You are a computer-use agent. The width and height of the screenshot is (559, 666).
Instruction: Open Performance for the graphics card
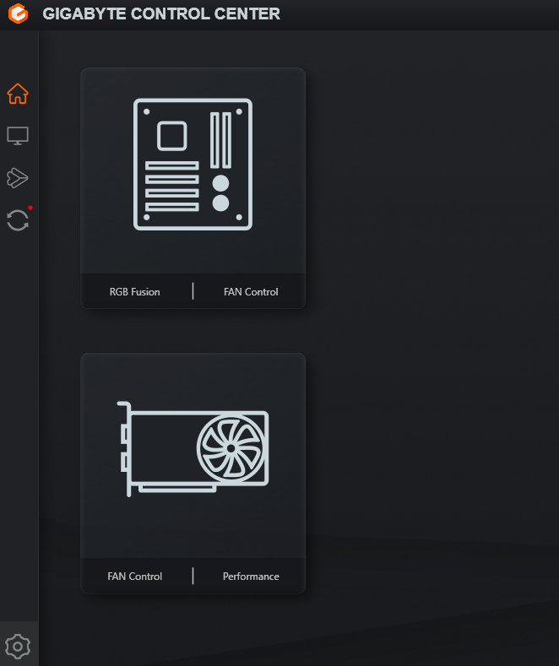[x=251, y=577]
